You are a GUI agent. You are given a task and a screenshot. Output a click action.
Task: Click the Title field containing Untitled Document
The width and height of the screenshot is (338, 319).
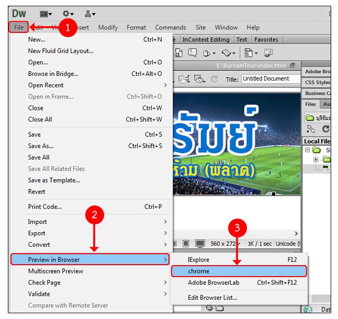[269, 79]
